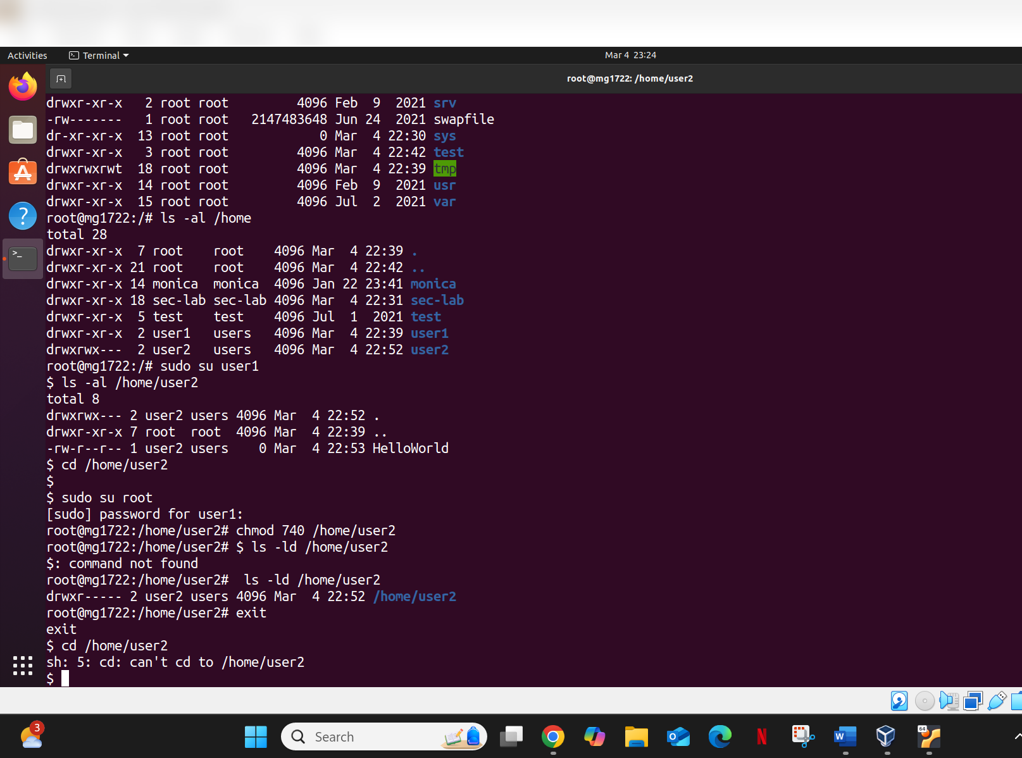Launch Microsoft Edge from taskbar
The image size is (1022, 758).
[720, 736]
